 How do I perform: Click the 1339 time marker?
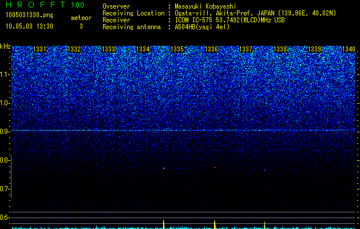(x=314, y=49)
